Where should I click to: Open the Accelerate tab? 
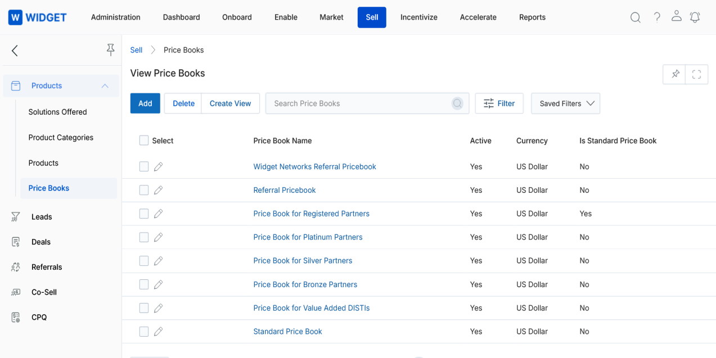478,17
